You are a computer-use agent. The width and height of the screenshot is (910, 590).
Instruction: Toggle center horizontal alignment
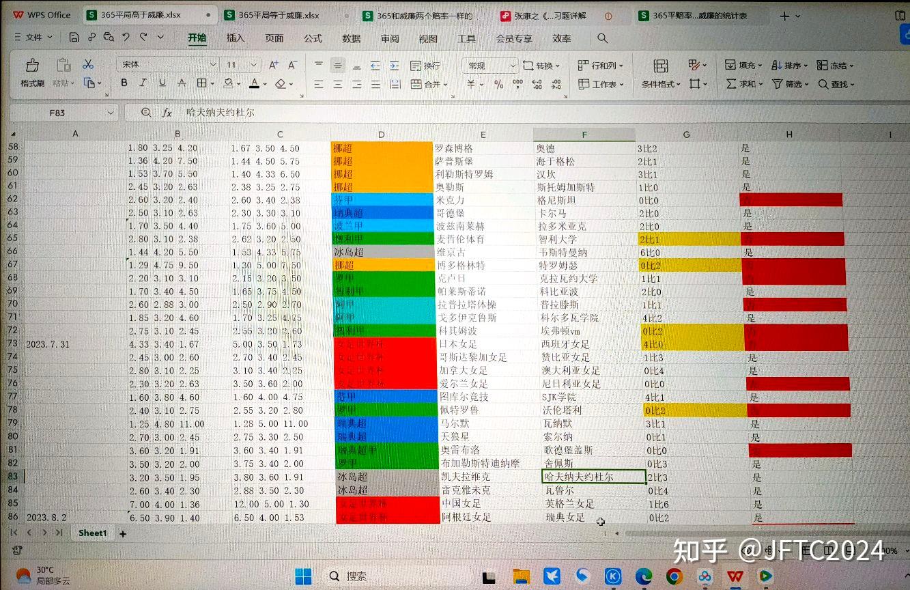[337, 85]
